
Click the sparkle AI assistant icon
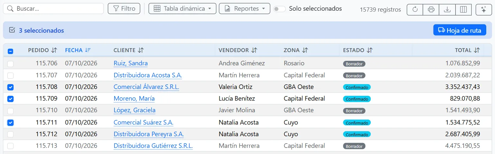(x=484, y=9)
